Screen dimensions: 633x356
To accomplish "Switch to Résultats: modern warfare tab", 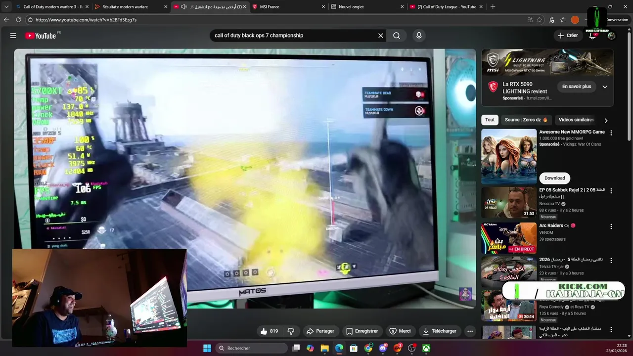I will [x=131, y=7].
